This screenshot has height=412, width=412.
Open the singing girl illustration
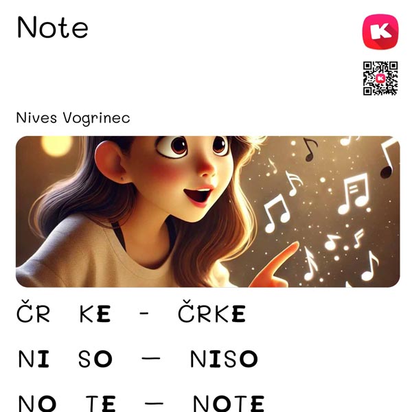tap(207, 211)
